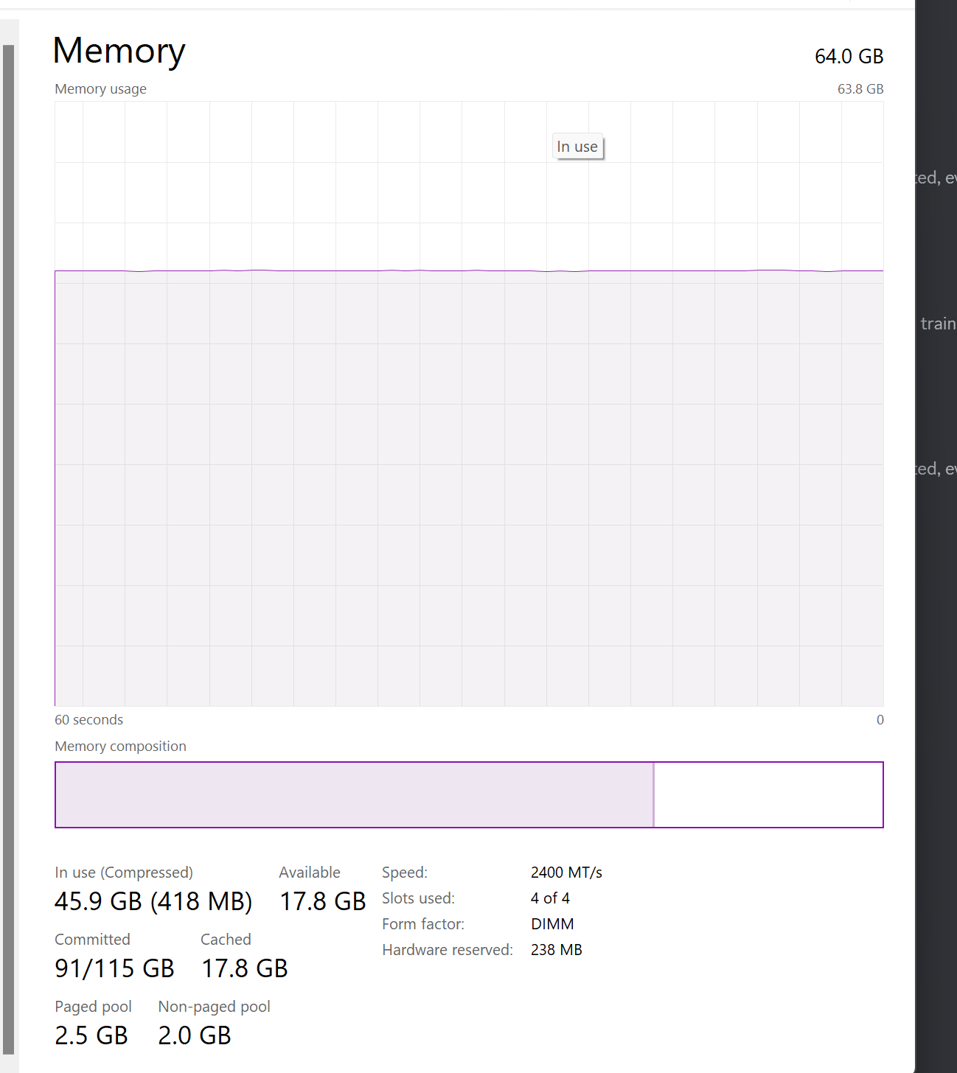Click the 63.8 GB graph maximum label
The image size is (957, 1073).
point(860,88)
